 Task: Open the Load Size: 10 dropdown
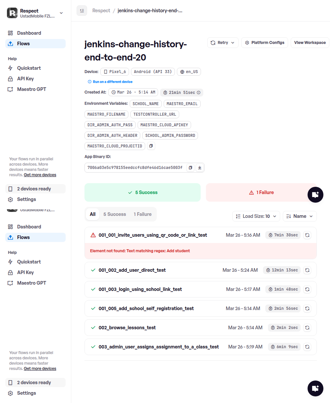tap(256, 216)
